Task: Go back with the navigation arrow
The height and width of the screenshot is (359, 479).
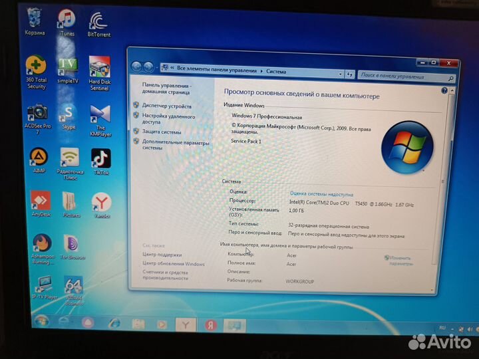Action: (136, 66)
